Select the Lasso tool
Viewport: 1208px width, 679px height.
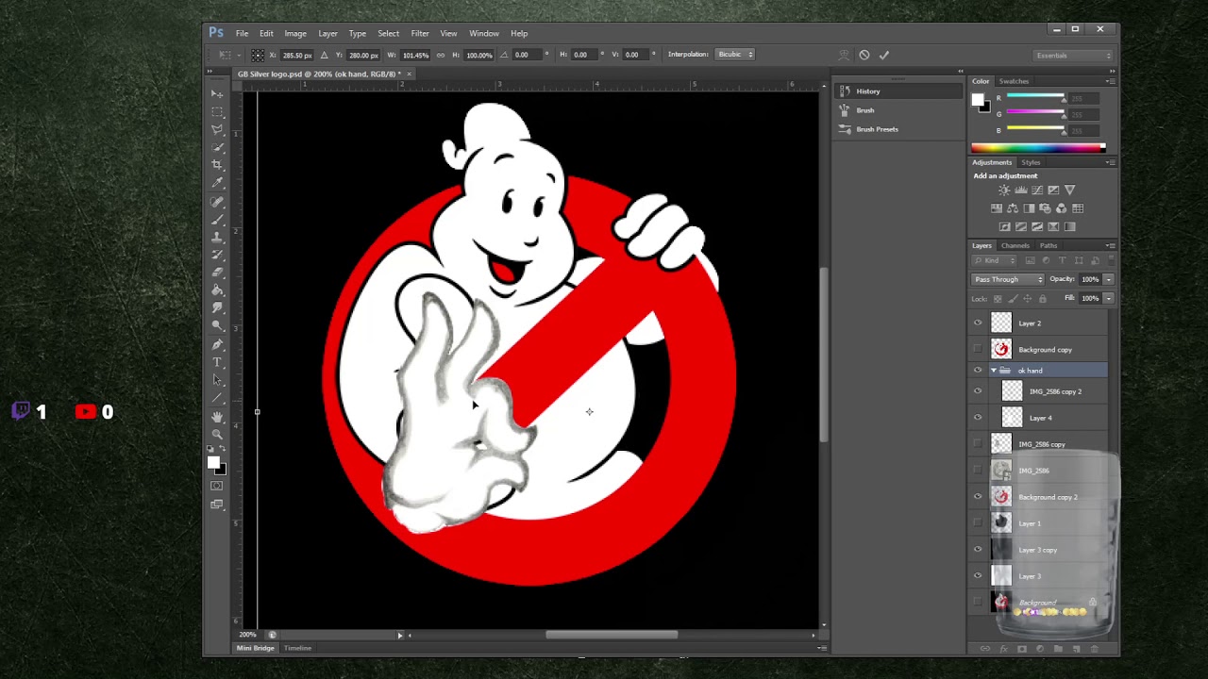(217, 130)
